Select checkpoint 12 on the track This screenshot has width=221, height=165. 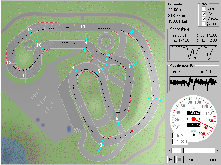tap(9, 63)
